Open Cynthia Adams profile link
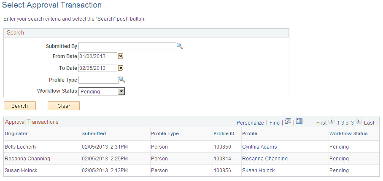 coord(259,147)
